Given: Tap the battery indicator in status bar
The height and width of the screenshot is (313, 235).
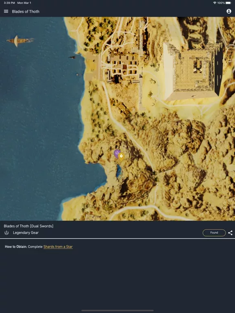Looking at the screenshot, I should coord(228,3).
